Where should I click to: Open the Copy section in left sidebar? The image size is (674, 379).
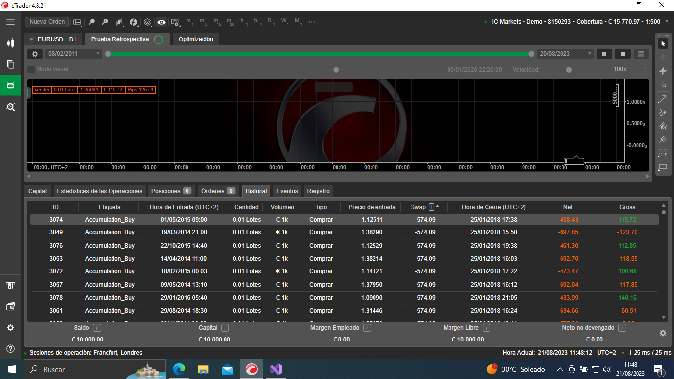pos(10,64)
